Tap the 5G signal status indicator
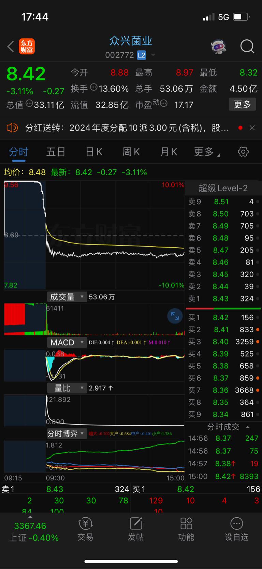The height and width of the screenshot is (569, 262). [223, 17]
